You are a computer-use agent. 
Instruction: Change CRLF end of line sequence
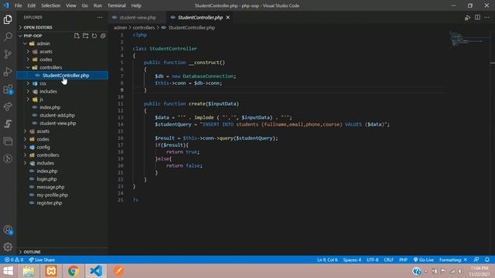(388, 259)
